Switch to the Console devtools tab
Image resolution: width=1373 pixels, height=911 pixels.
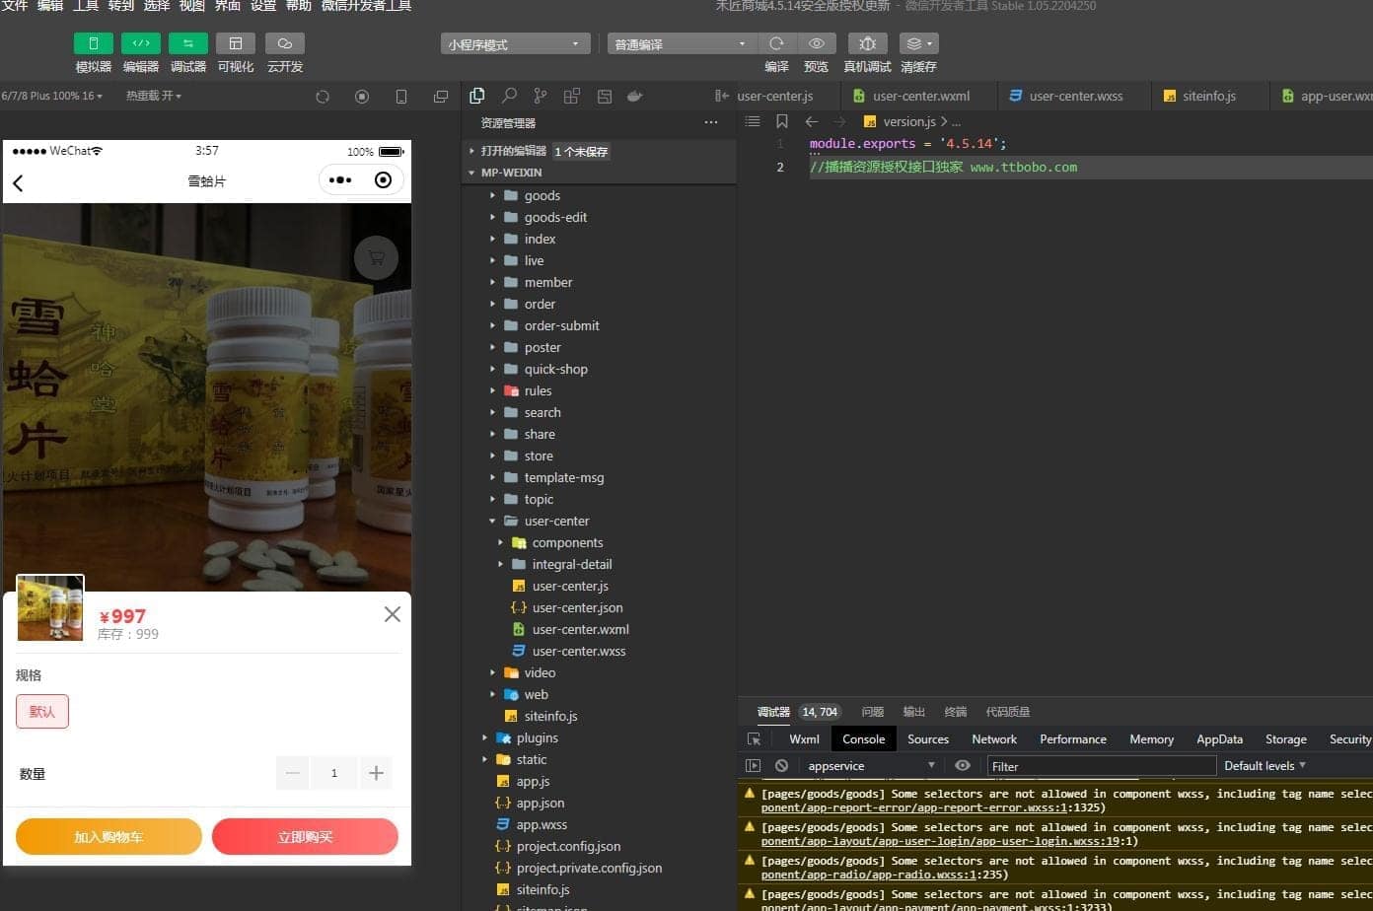[x=863, y=738]
